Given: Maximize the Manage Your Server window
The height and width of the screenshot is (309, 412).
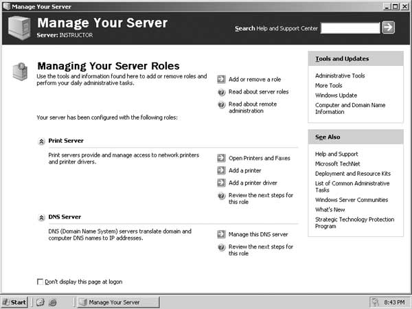Looking at the screenshot, I should 395,7.
